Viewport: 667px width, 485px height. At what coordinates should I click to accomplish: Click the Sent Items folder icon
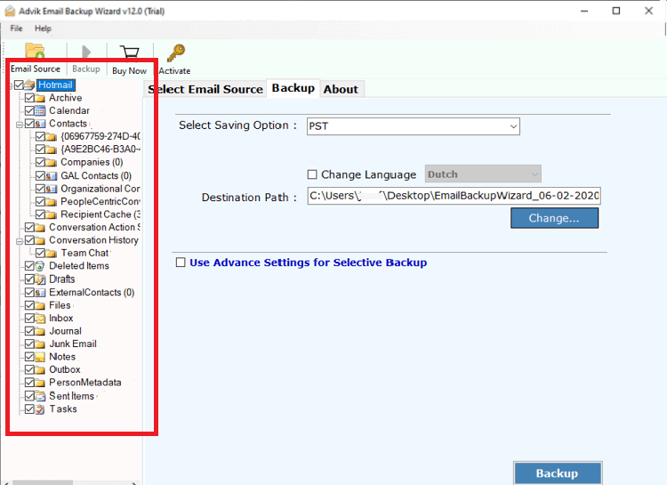coord(40,396)
